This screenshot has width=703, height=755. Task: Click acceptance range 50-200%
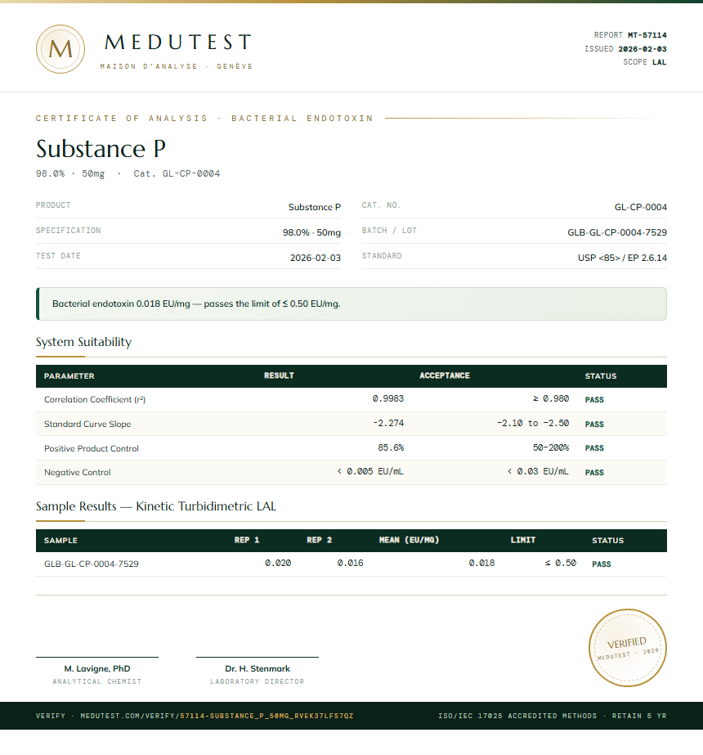551,447
